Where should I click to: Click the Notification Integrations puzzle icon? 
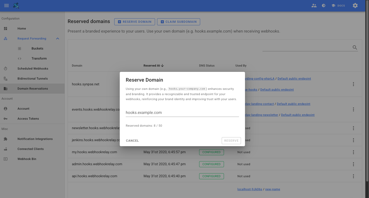[x=5, y=139]
